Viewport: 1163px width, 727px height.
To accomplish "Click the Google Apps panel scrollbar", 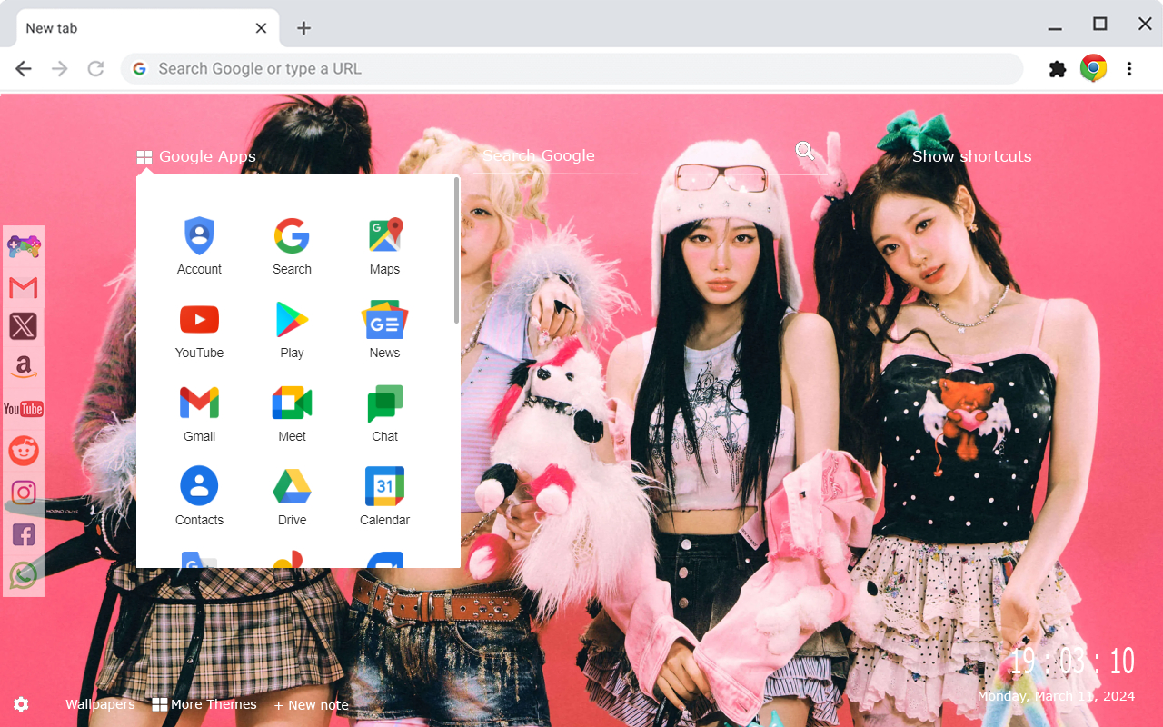I will coord(456,251).
